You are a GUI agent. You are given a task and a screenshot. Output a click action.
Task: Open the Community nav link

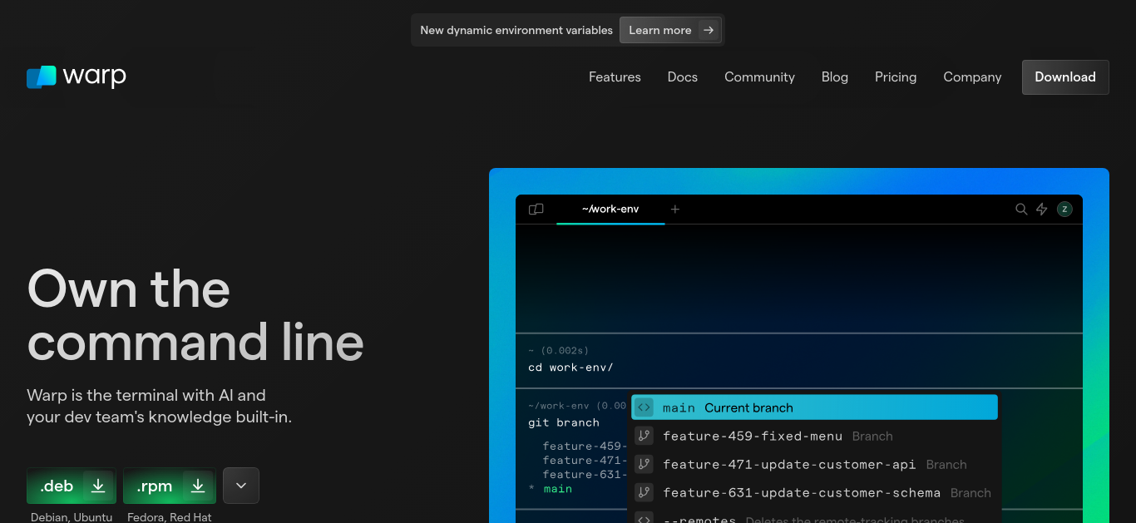click(759, 77)
